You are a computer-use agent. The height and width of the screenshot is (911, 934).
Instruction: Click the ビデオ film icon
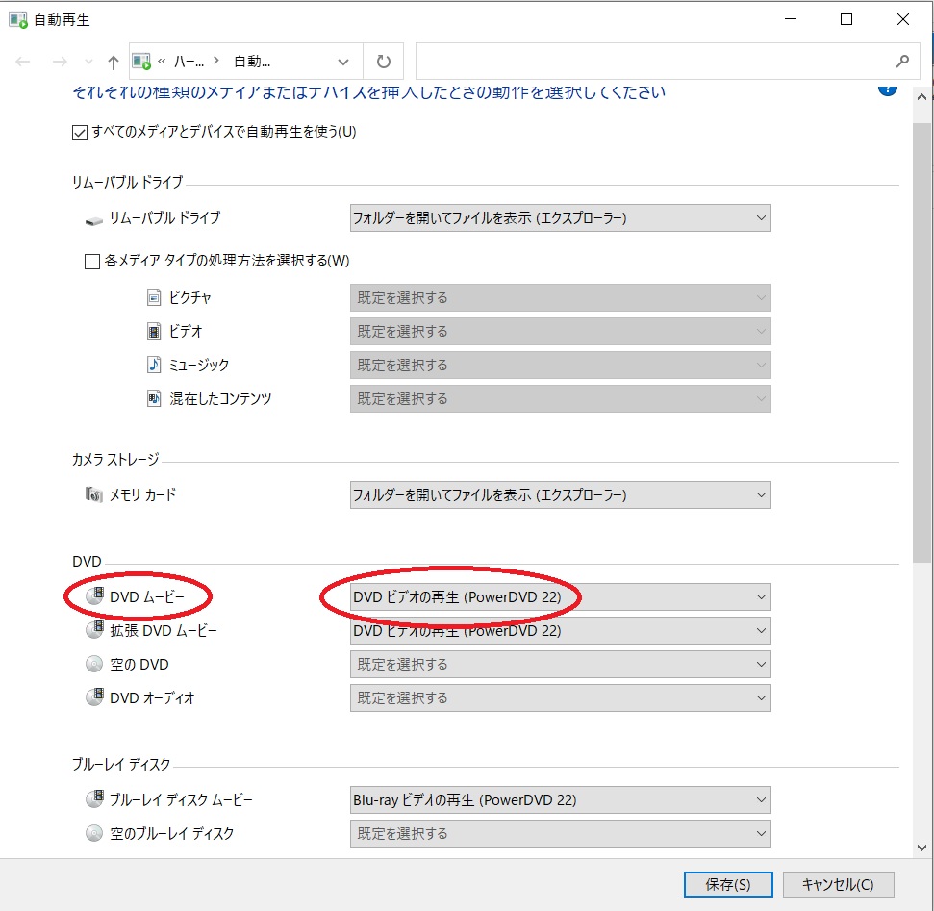154,331
